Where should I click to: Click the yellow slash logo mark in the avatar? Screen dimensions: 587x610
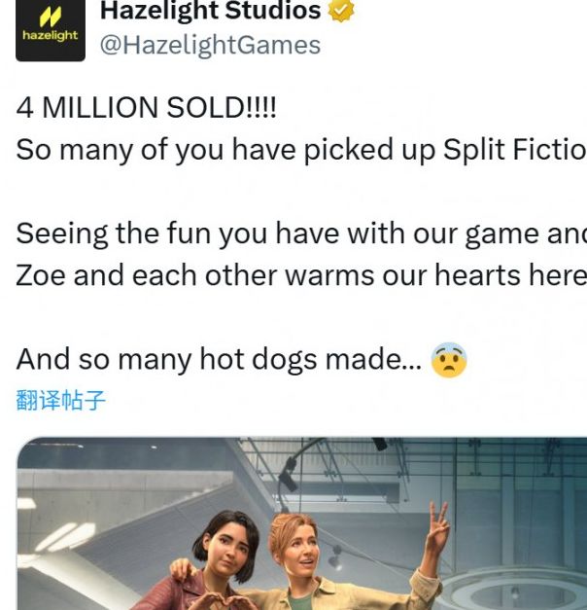click(51, 18)
